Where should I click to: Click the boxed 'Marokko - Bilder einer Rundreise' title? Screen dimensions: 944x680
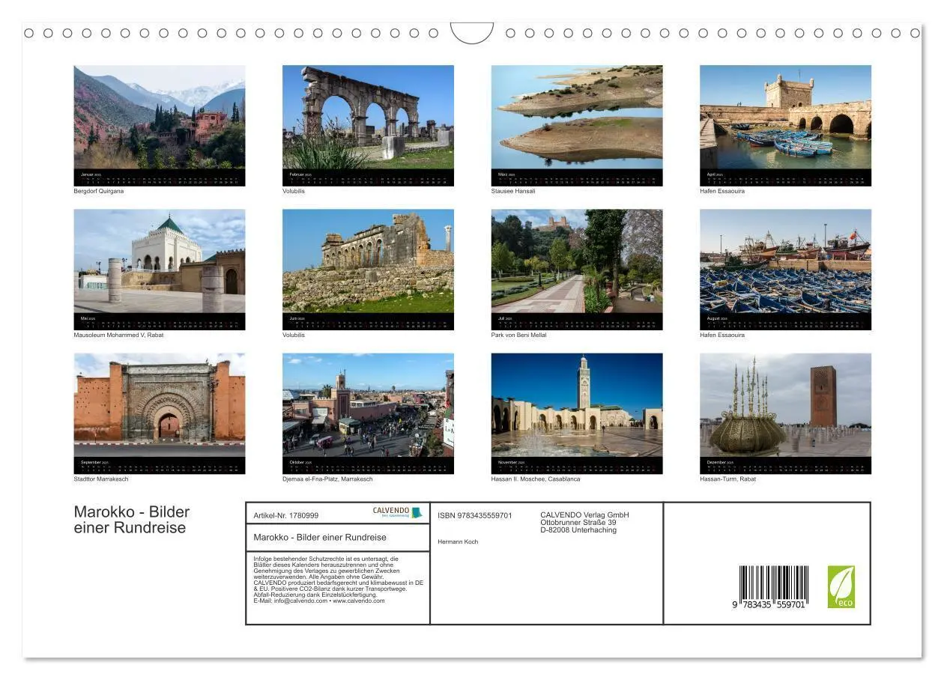point(320,537)
